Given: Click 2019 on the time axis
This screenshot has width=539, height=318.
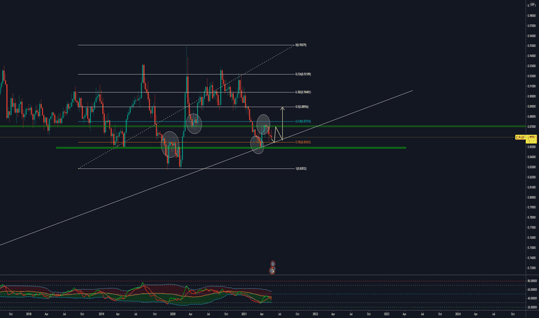Looking at the screenshot, I should point(101,314).
